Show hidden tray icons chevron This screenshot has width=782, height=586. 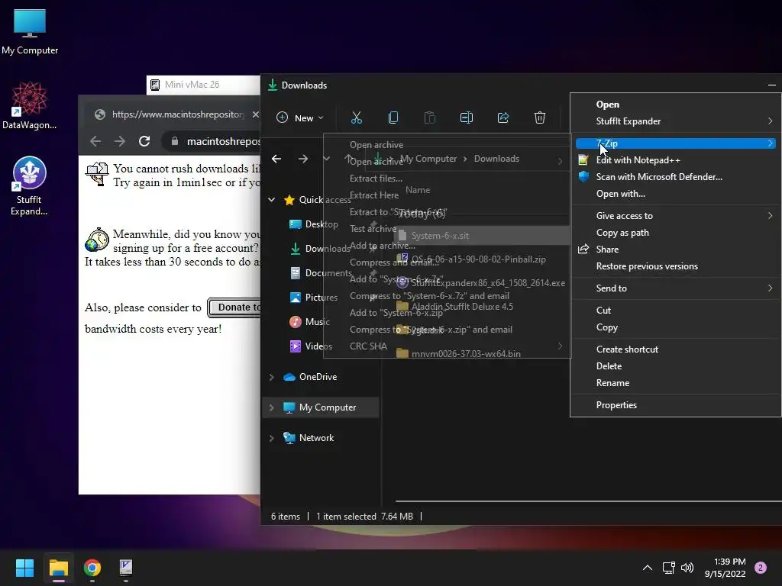pos(648,568)
